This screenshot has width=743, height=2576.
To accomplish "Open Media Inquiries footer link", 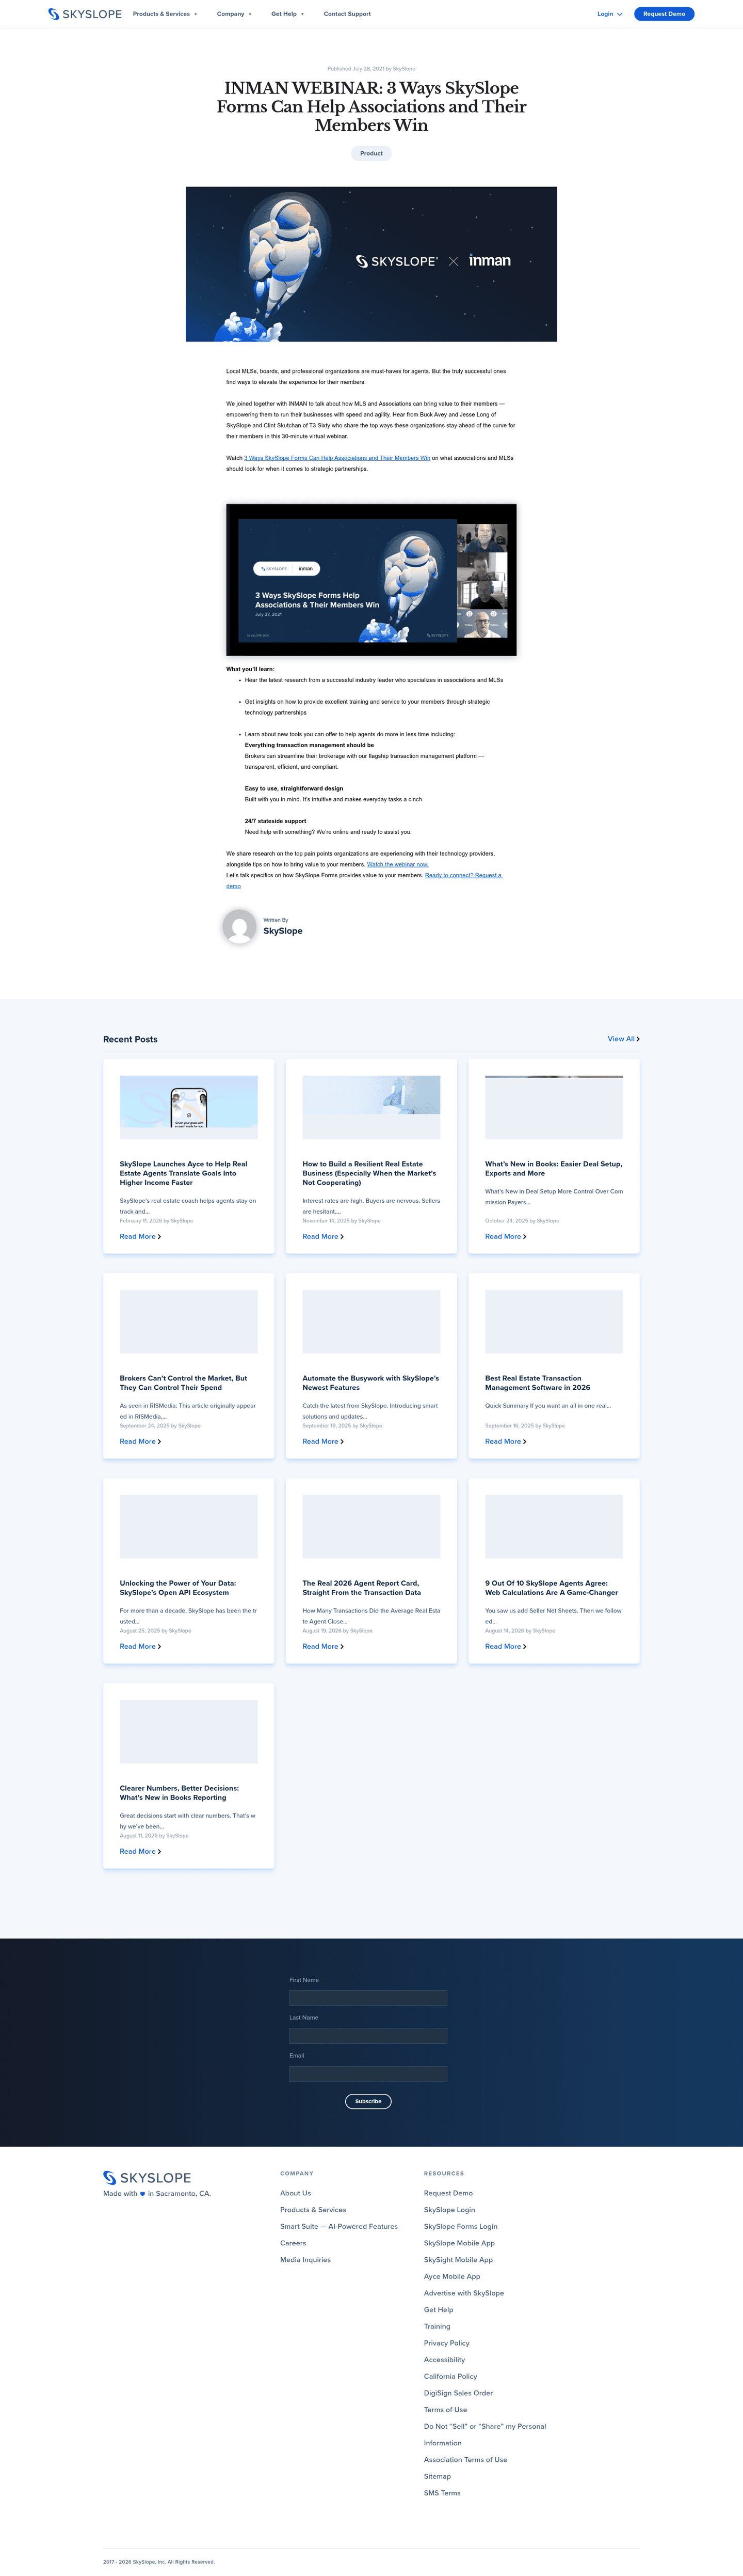I will [x=305, y=2260].
